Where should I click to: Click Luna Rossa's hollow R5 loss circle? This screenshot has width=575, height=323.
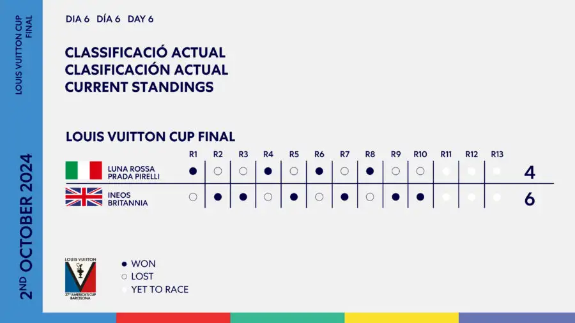[294, 171]
